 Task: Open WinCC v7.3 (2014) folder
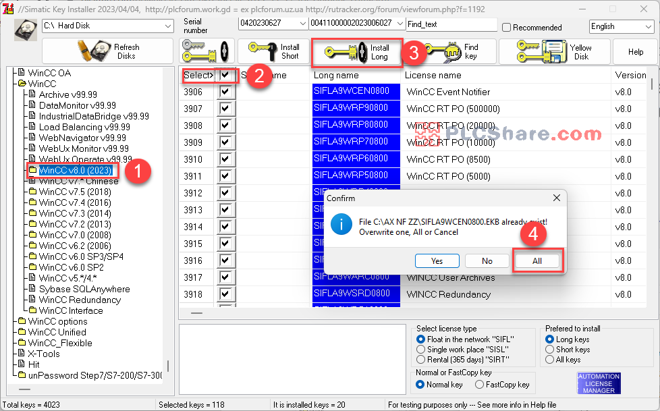click(75, 213)
